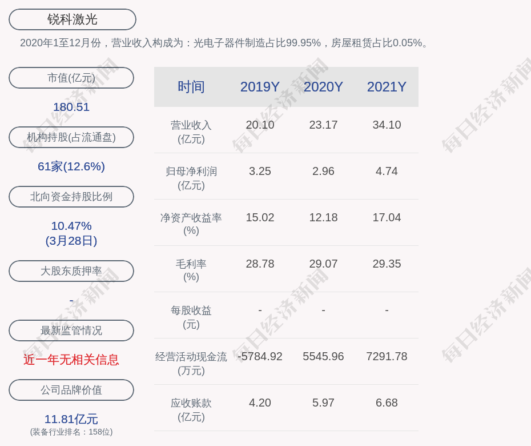Viewport: 531px width, 446px height.
Task: Click the 锐科激光 company name pill
Action: pyautogui.click(x=72, y=19)
